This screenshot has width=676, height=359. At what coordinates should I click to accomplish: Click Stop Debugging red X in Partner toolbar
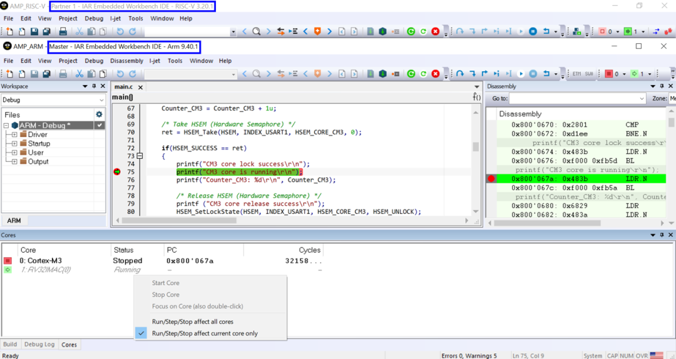[x=436, y=31]
